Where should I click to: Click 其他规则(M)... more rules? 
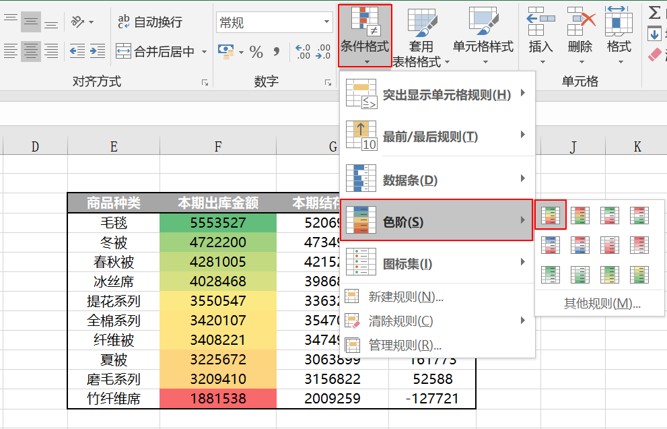[602, 304]
